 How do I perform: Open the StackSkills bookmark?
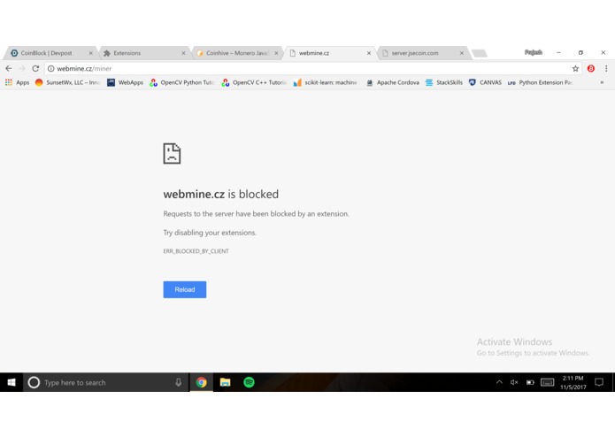444,82
